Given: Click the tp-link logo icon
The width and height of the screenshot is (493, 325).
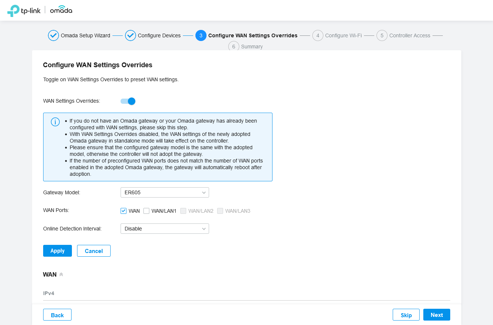Looking at the screenshot, I should [x=24, y=10].
